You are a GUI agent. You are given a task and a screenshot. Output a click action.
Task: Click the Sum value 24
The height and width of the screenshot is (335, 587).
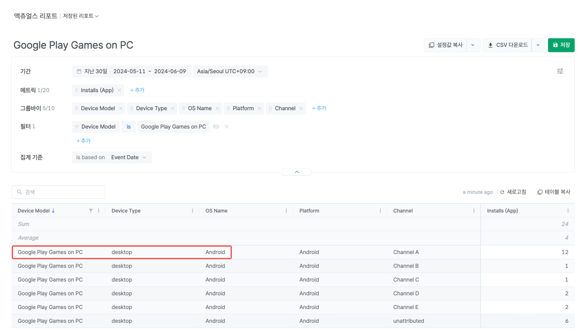[x=565, y=224]
